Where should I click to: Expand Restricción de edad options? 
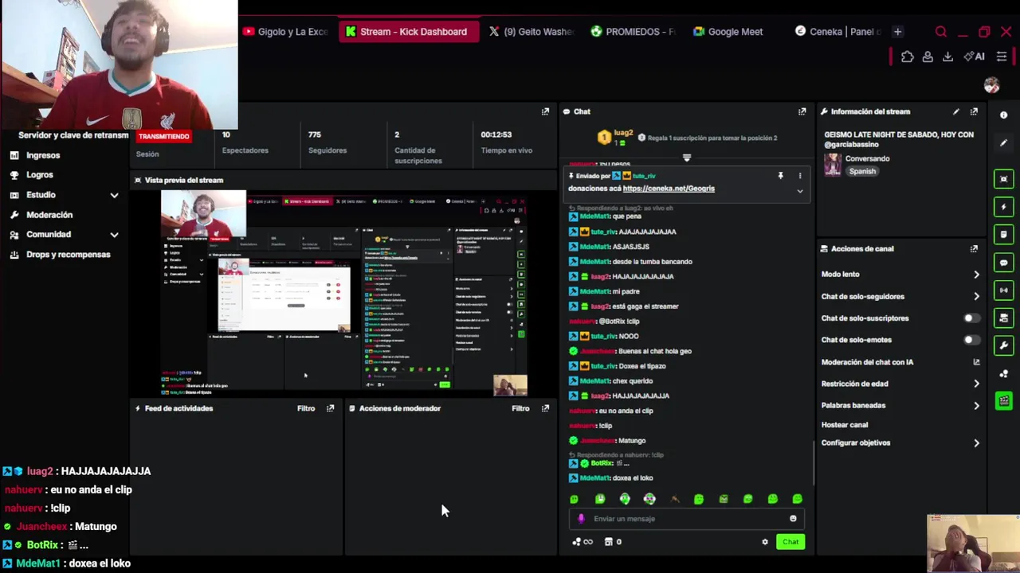click(x=976, y=384)
